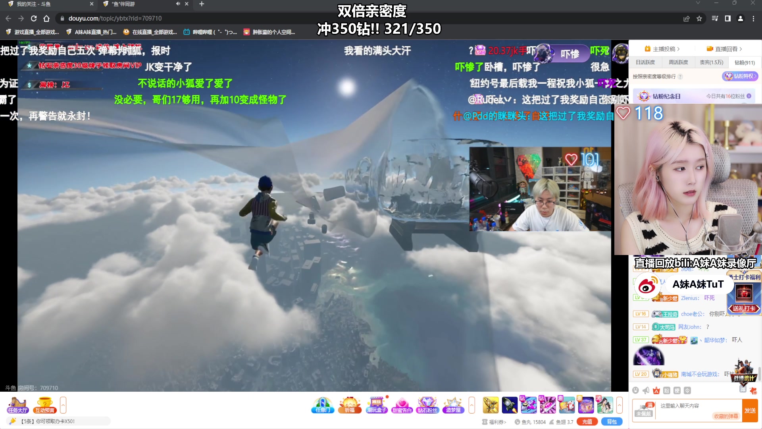Toggle the 粉 fan filter in chat
The height and width of the screenshot is (429, 762).
(667, 390)
